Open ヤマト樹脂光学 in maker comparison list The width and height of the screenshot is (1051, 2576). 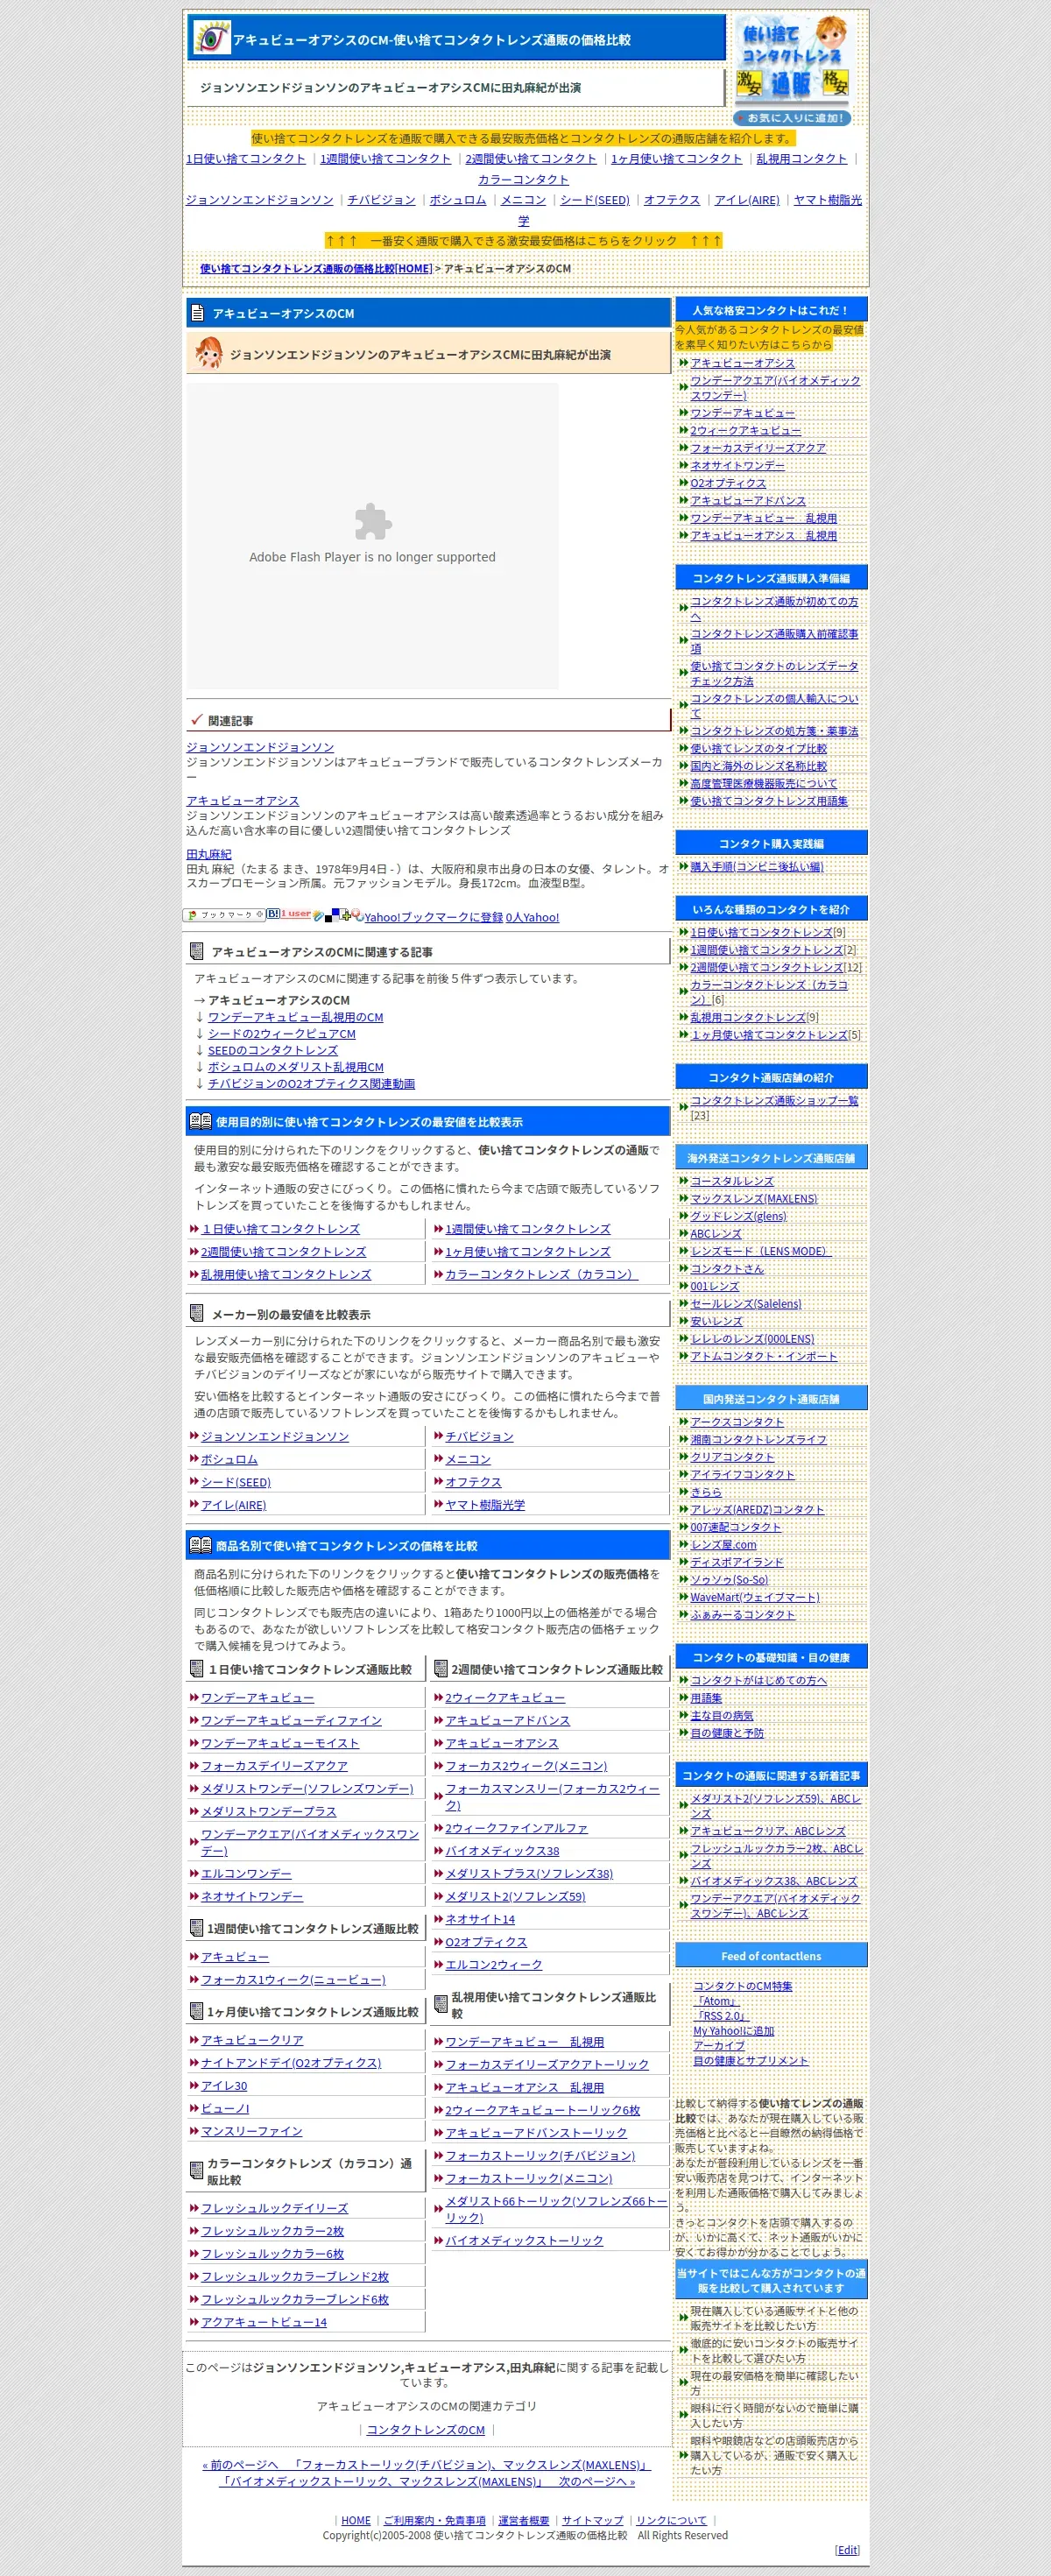(x=485, y=1504)
